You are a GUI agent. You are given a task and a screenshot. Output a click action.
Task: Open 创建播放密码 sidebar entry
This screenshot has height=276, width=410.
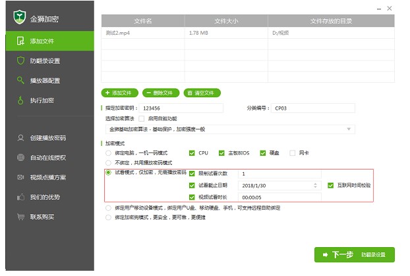click(x=49, y=138)
